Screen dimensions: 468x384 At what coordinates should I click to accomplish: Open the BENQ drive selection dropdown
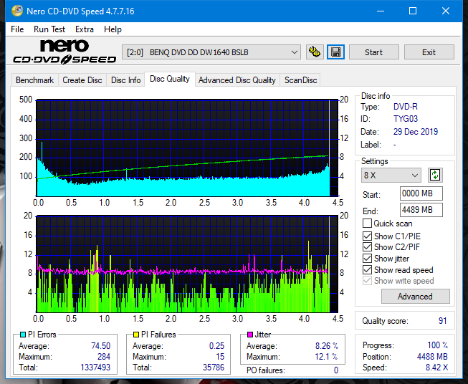click(x=211, y=52)
